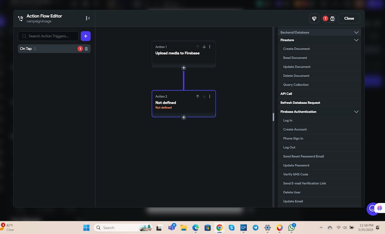Select the Create Document action
Screen dimensions: 385x234
pyautogui.click(x=320, y=49)
